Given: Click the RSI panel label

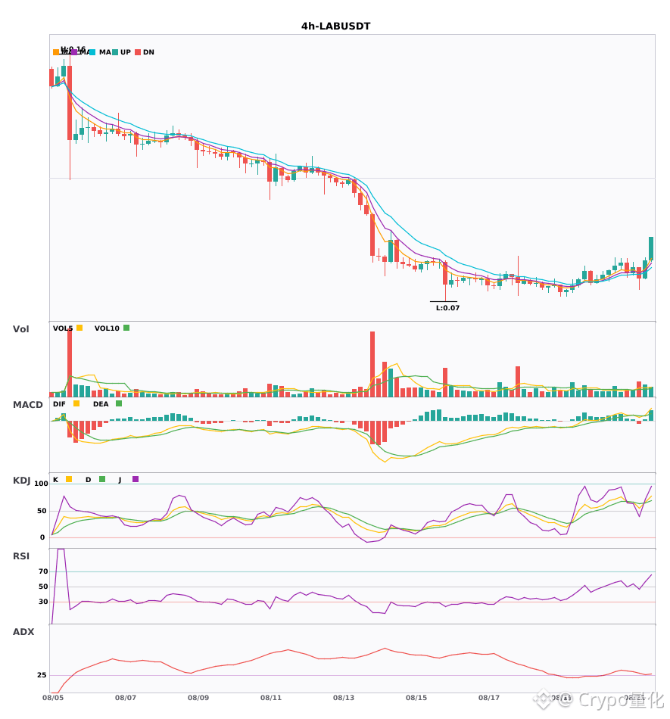Looking at the screenshot, I should 21,556.
